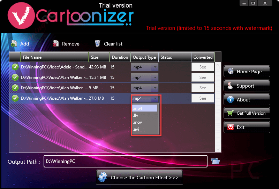Click the 42.93 MB size cell
The height and width of the screenshot is (189, 279).
click(x=98, y=67)
